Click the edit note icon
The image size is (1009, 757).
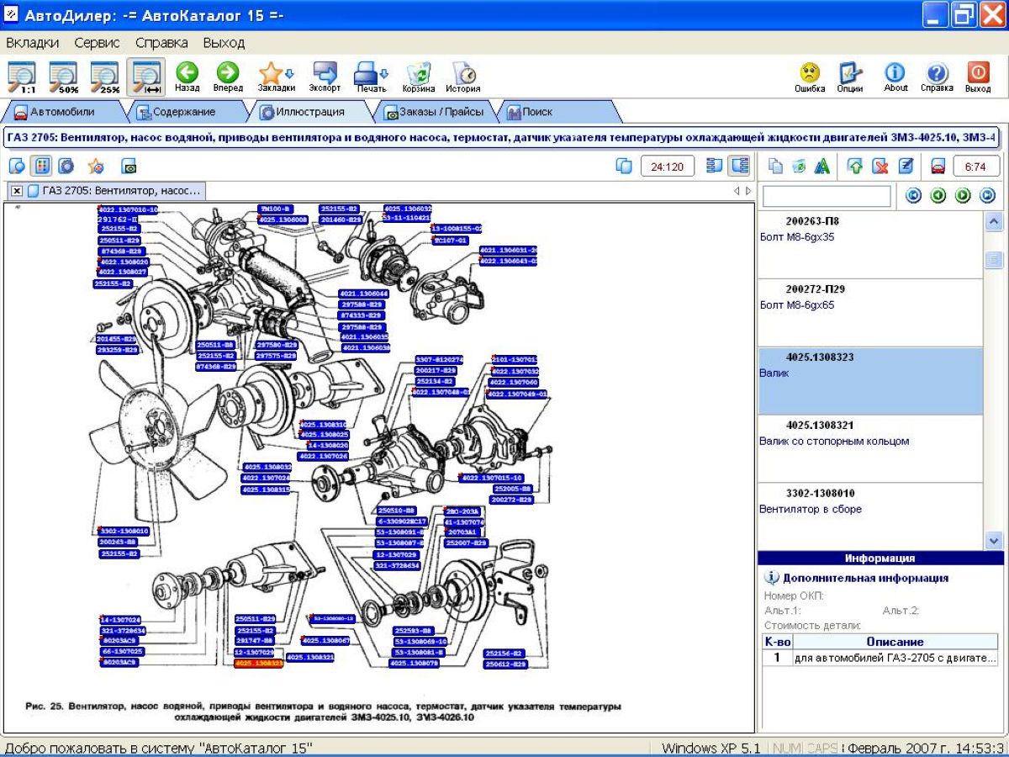906,166
